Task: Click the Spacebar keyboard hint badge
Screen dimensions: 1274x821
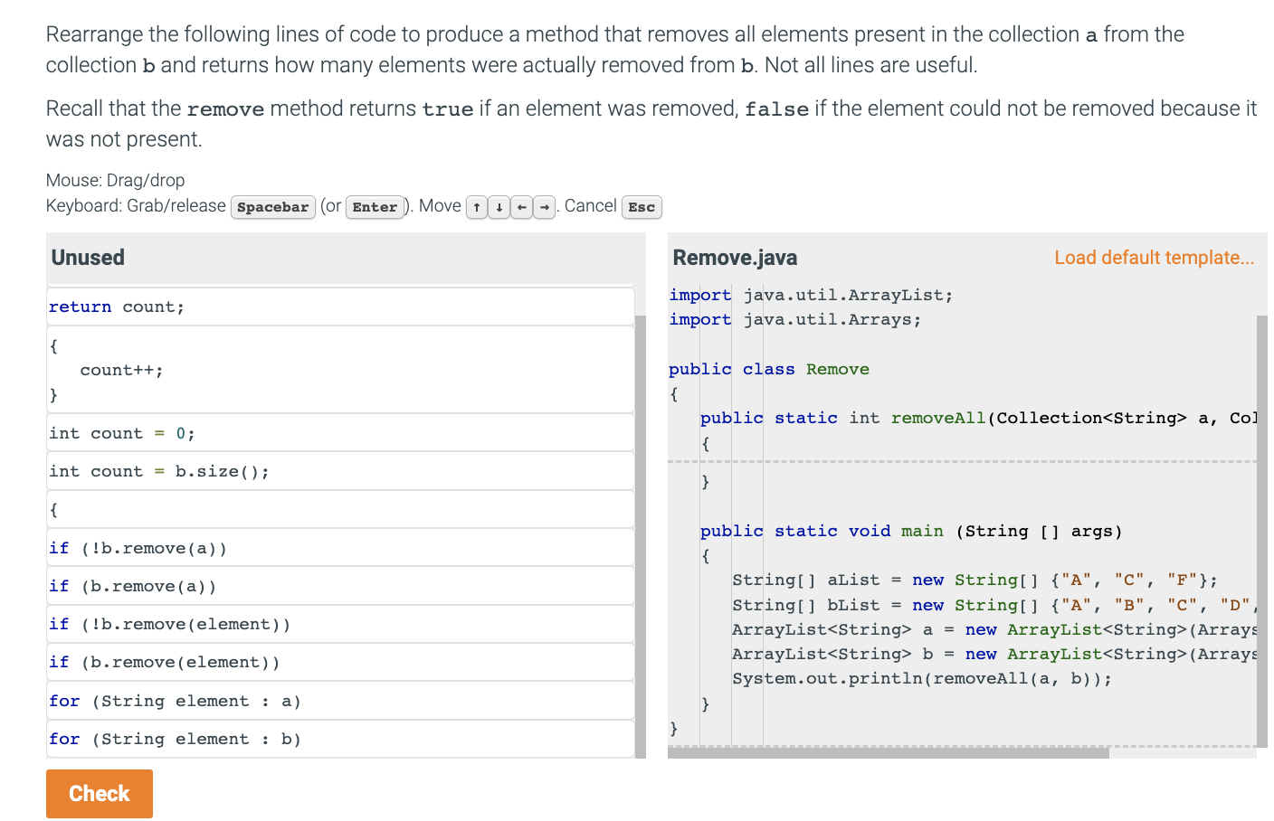Action: pos(273,207)
